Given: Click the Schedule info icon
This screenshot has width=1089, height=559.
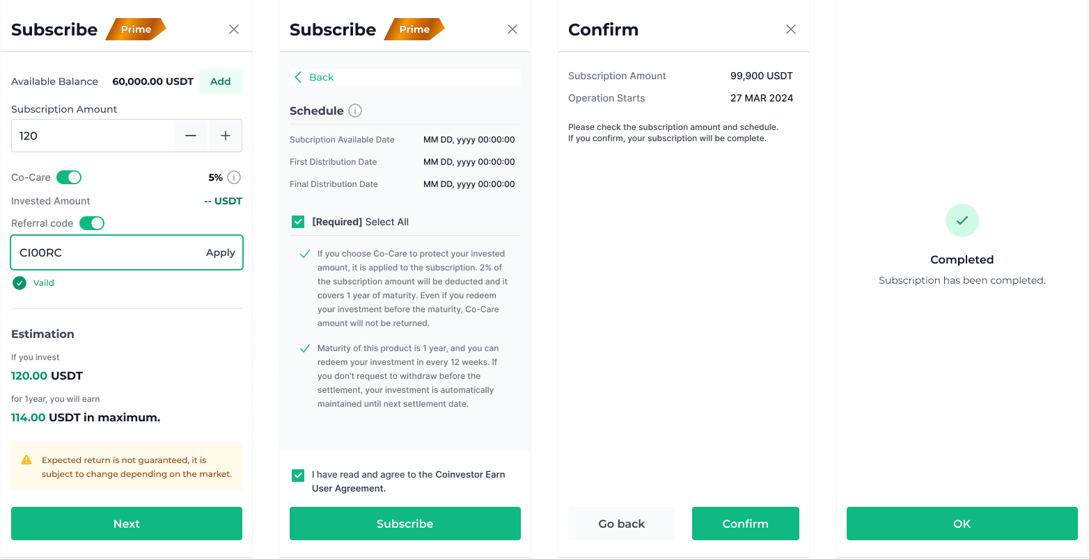Looking at the screenshot, I should coord(355,111).
